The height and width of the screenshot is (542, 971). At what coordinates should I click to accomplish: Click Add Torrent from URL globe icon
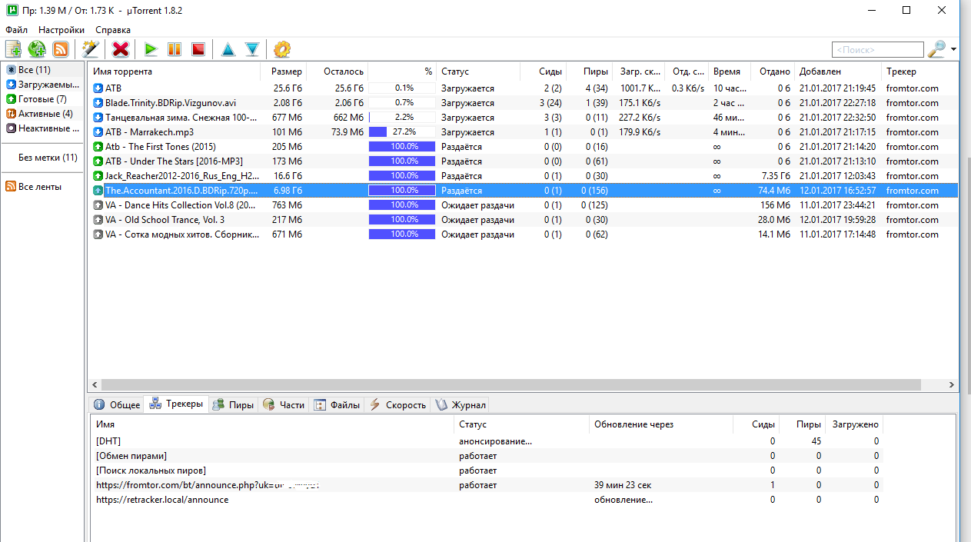point(37,49)
